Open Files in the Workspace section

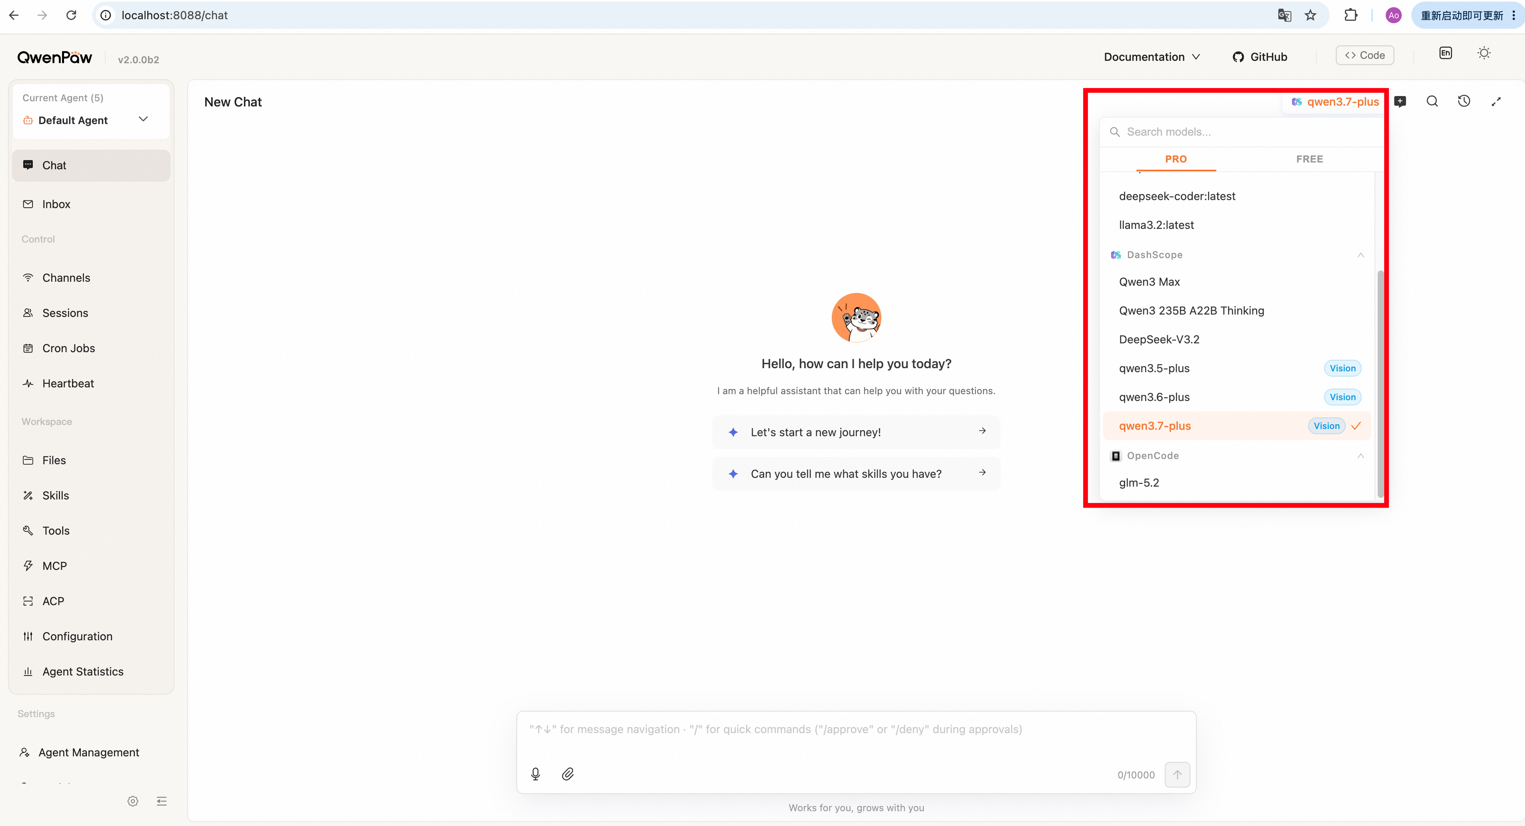coord(91,460)
